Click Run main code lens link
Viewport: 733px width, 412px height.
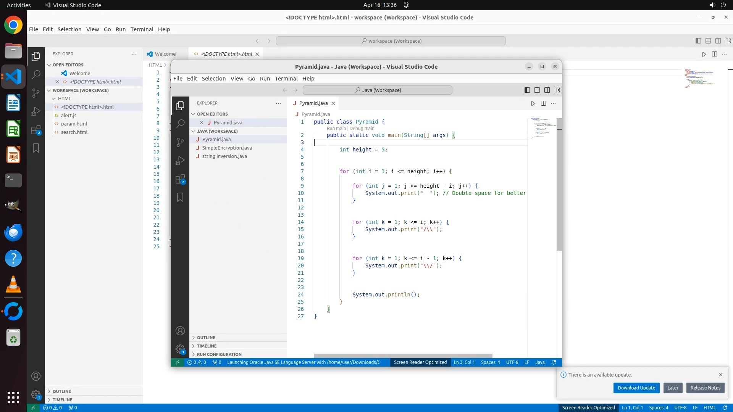click(336, 129)
